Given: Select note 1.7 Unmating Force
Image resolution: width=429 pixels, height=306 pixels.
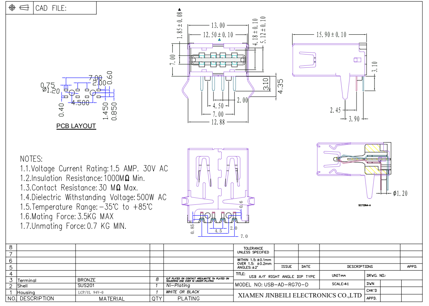Looking at the screenshot, I should 73,226.
